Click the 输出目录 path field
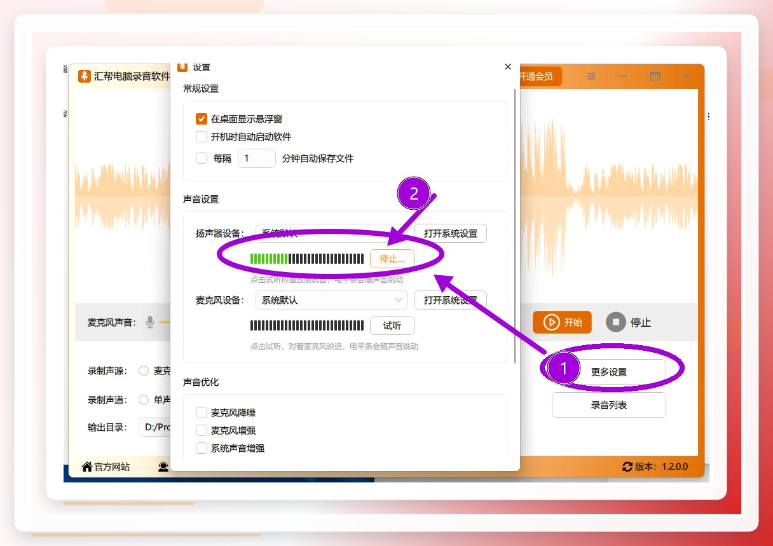773x546 pixels. [x=155, y=427]
